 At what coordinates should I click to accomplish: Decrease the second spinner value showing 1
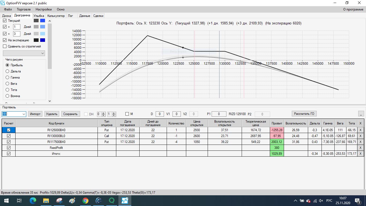pos(114,115)
